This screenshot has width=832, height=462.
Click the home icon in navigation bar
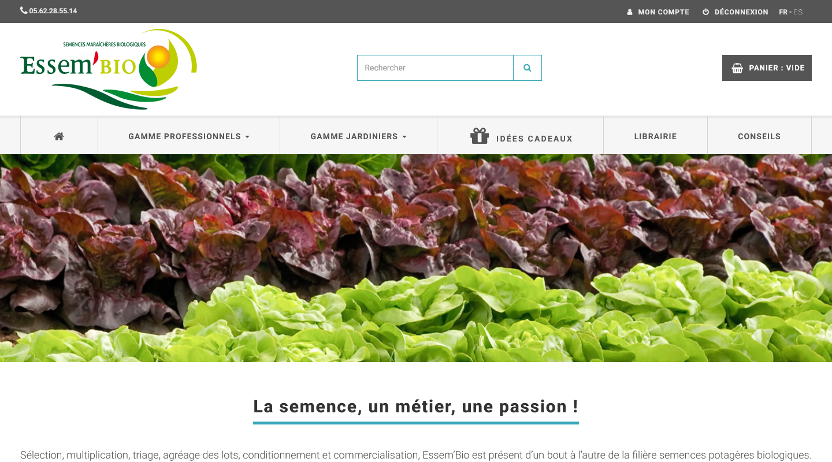click(59, 136)
